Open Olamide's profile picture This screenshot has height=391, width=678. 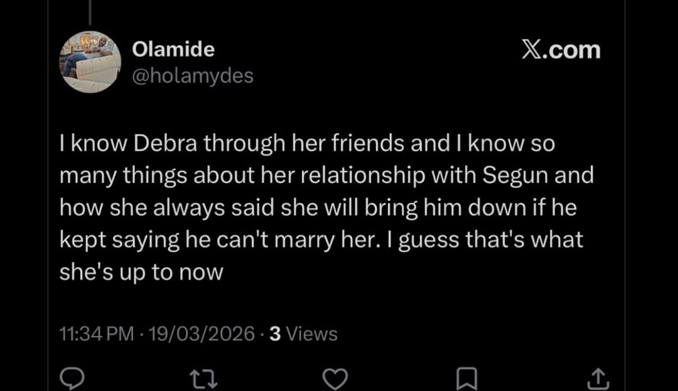point(90,62)
